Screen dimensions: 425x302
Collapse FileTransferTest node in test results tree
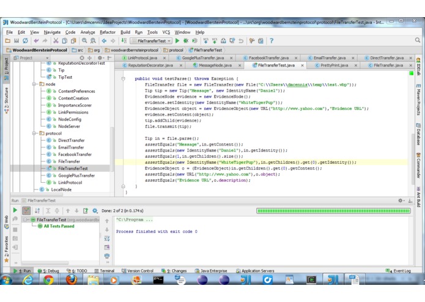(x=25, y=219)
